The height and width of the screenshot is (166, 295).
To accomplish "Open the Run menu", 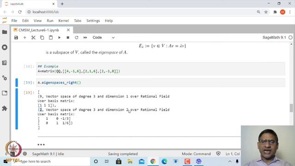I will pos(50,21).
